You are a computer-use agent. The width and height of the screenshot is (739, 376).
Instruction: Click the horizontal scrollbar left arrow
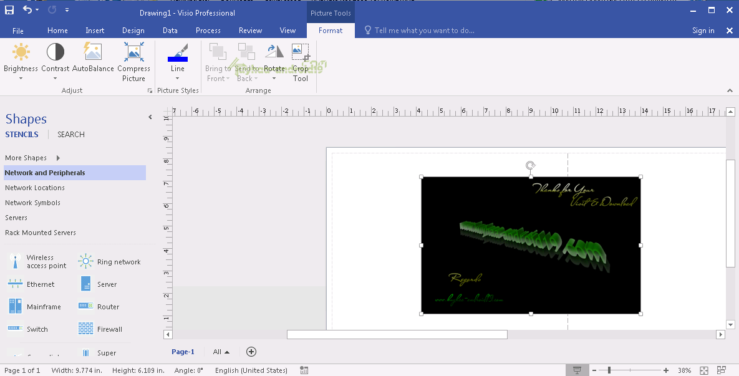click(168, 335)
